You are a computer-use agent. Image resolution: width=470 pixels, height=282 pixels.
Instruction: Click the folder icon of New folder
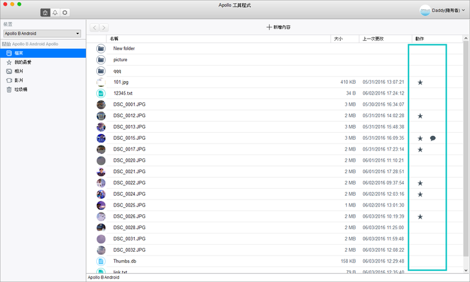[101, 48]
